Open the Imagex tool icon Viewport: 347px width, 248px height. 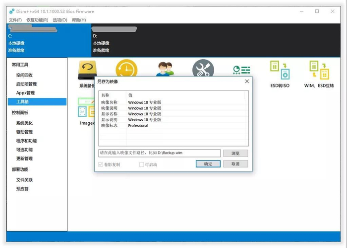click(x=87, y=107)
